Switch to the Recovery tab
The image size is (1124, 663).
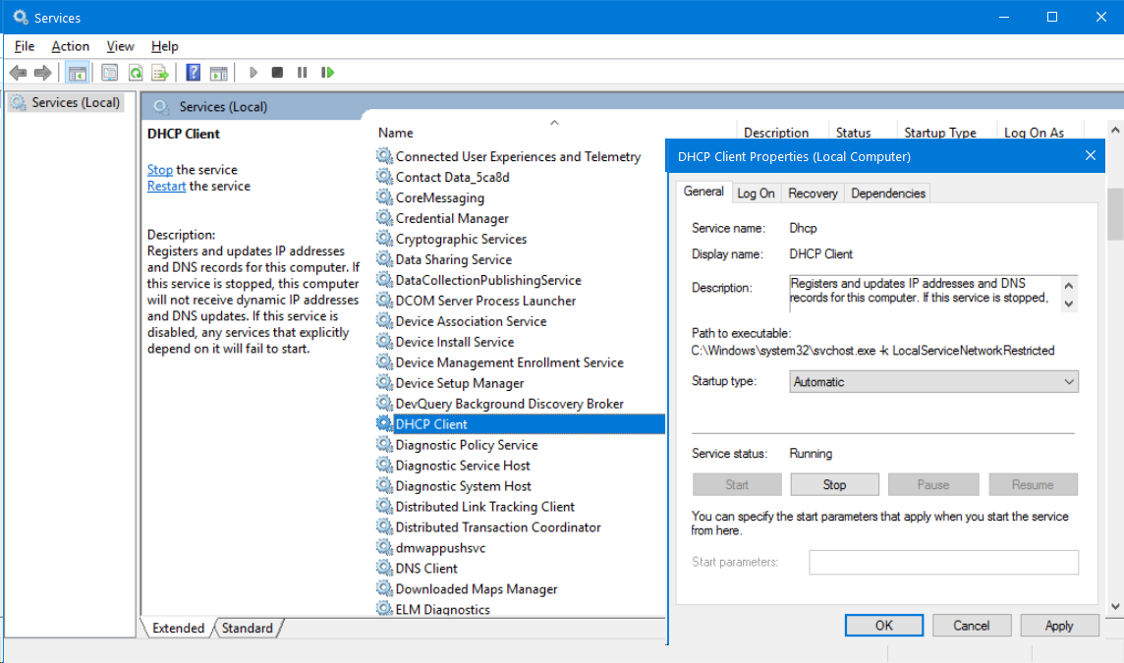tap(813, 193)
